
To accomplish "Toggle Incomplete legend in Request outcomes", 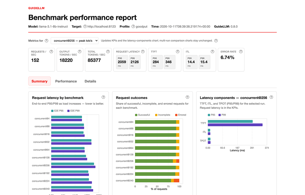I will [163, 115].
